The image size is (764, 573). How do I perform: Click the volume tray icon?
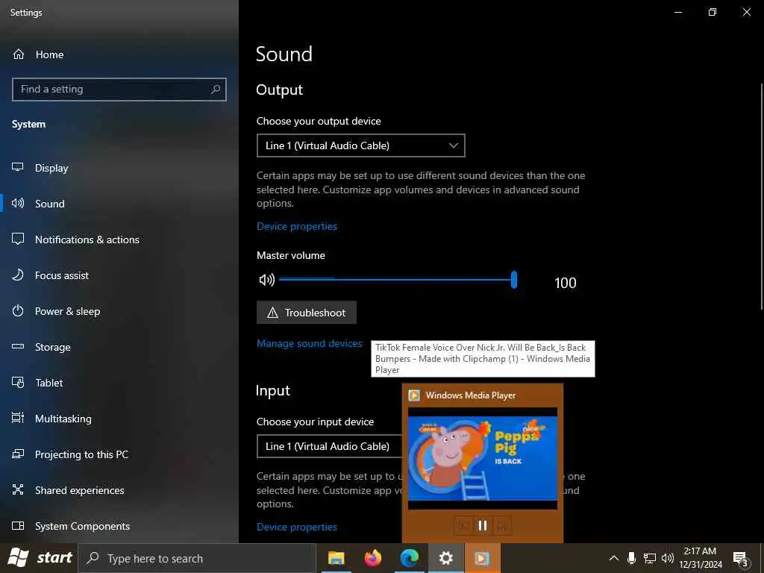coord(668,558)
